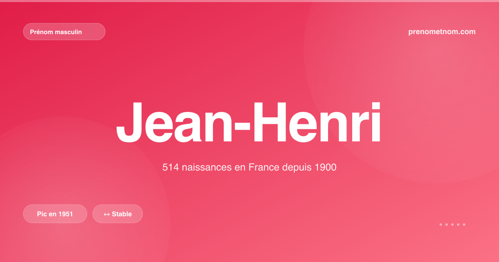The width and height of the screenshot is (499, 262).
Task: Select "514 naissances en France depuis 1900" text
Action: (249, 168)
